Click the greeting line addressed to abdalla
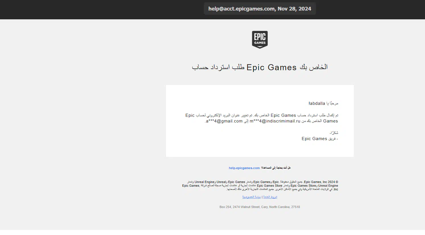The width and height of the screenshot is (425, 235). [x=323, y=103]
